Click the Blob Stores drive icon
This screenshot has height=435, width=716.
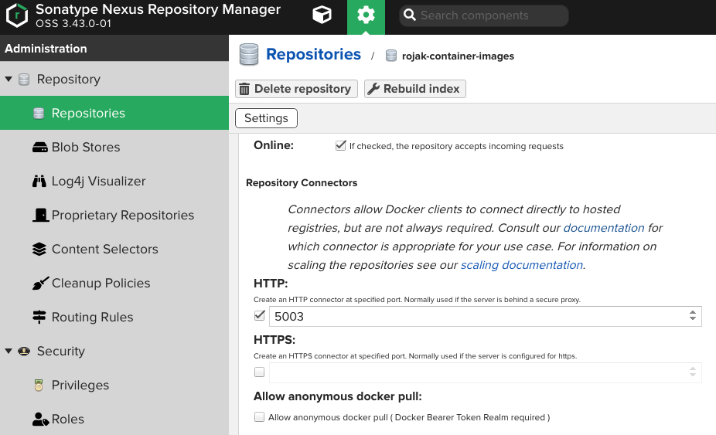tap(39, 148)
